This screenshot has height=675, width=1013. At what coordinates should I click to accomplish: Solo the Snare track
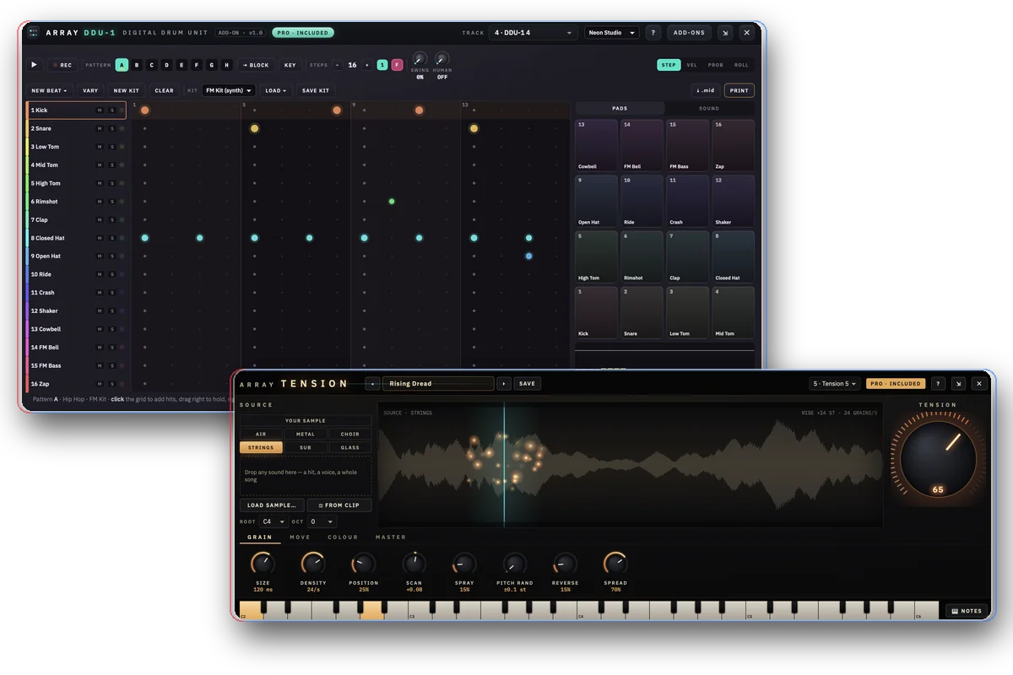(x=111, y=128)
